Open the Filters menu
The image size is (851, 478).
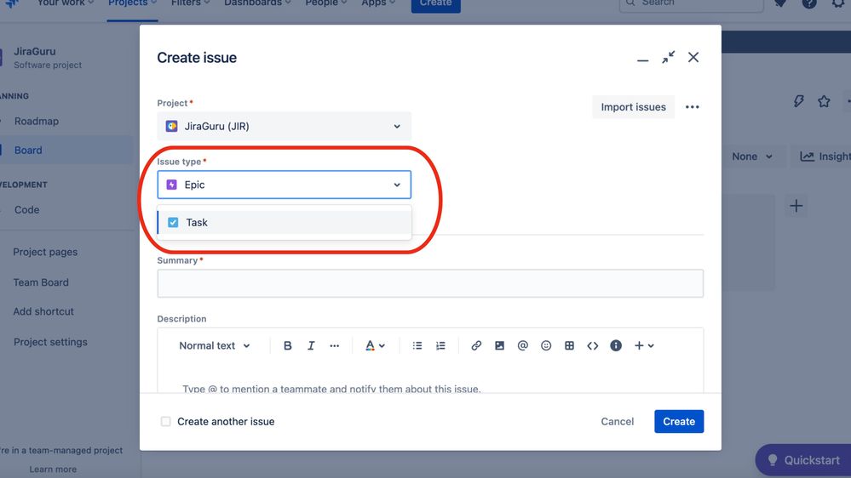coord(190,3)
